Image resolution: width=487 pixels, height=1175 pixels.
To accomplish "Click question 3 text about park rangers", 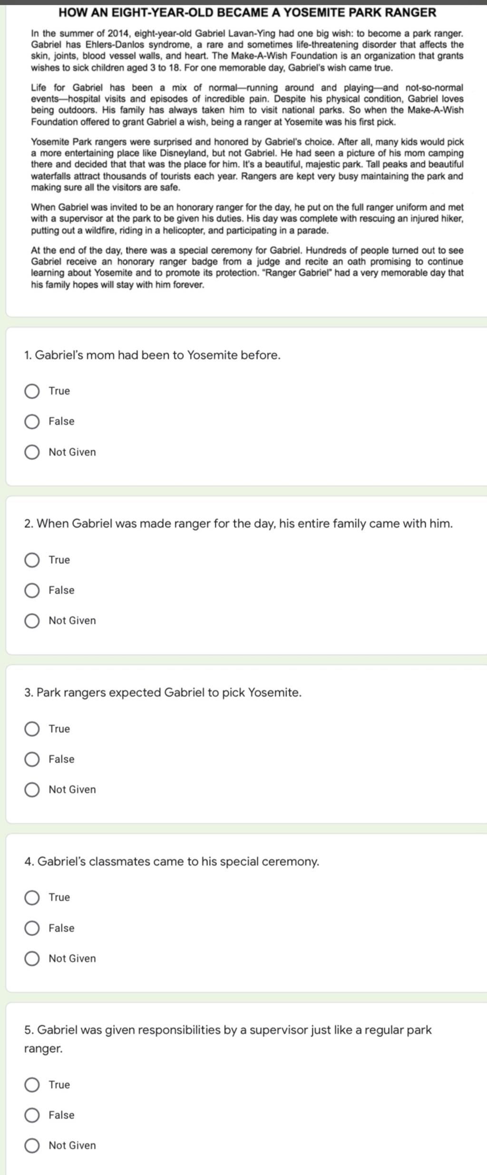I will (x=163, y=692).
